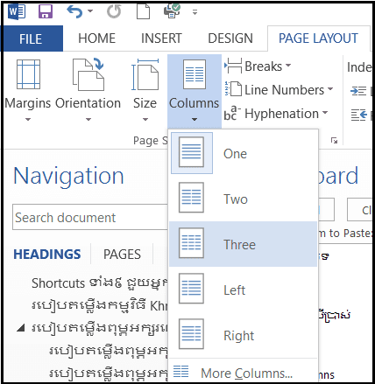
Task: Click the Navigation pane title
Action: [68, 176]
